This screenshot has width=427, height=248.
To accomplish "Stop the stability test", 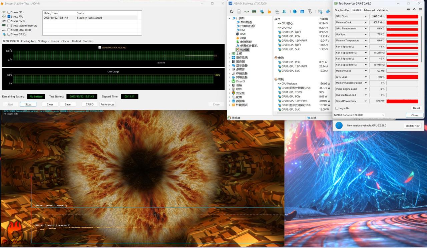I will point(28,104).
